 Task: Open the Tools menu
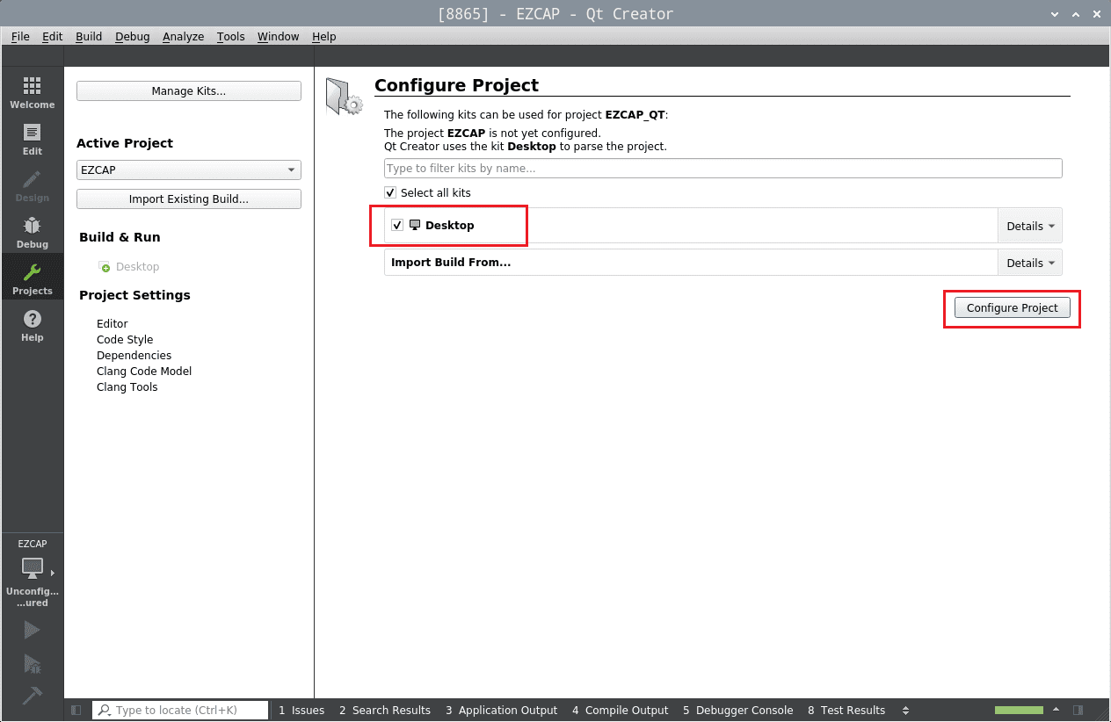point(231,36)
